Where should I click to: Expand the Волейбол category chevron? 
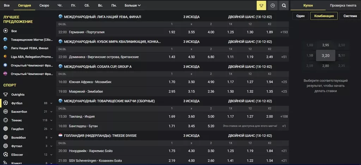[x=51, y=138]
